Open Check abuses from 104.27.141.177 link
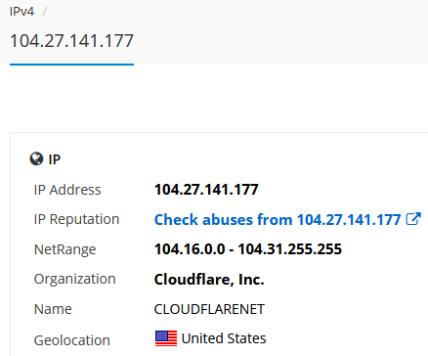Viewport: 428px width, 356px height. [x=278, y=219]
